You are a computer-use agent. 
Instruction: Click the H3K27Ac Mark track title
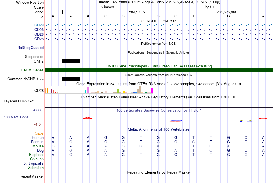click(159, 97)
